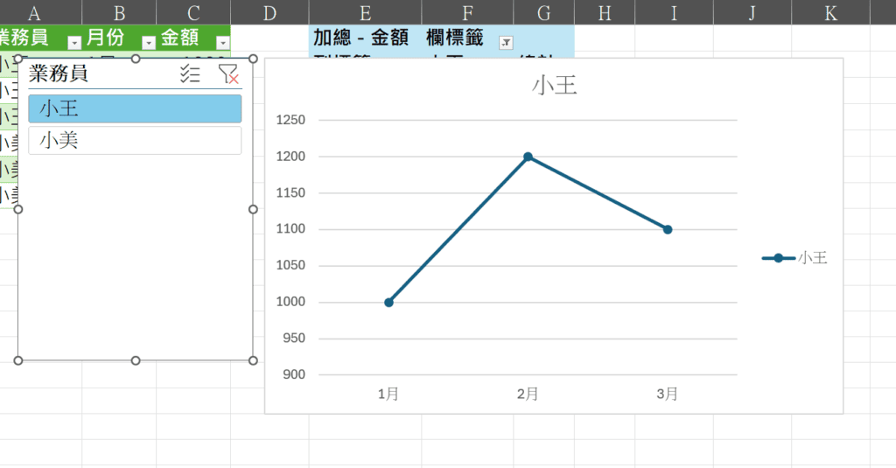The image size is (896, 468).
Task: Select column H header
Action: pos(604,12)
